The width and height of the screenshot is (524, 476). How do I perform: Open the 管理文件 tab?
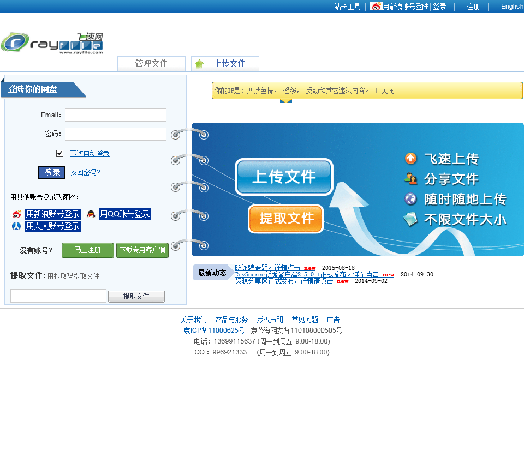coord(151,64)
